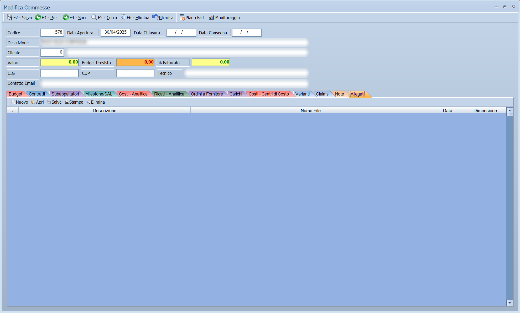520x313 pixels.
Task: Open Piano Fatt. invoice plan icon
Action: point(182,18)
